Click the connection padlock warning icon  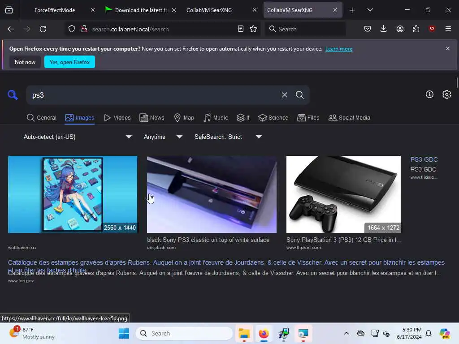pyautogui.click(x=84, y=29)
